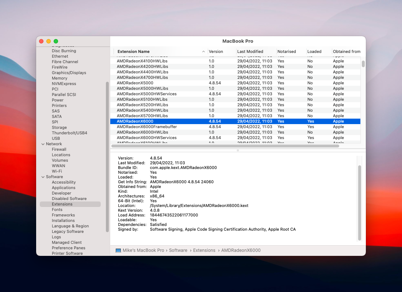Click Mike's MacBook Pro in path bar
This screenshot has height=292, width=402.
tap(143, 250)
